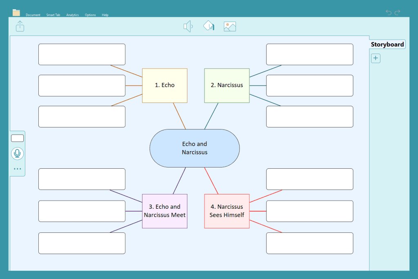Click the redo arrow

(x=398, y=12)
